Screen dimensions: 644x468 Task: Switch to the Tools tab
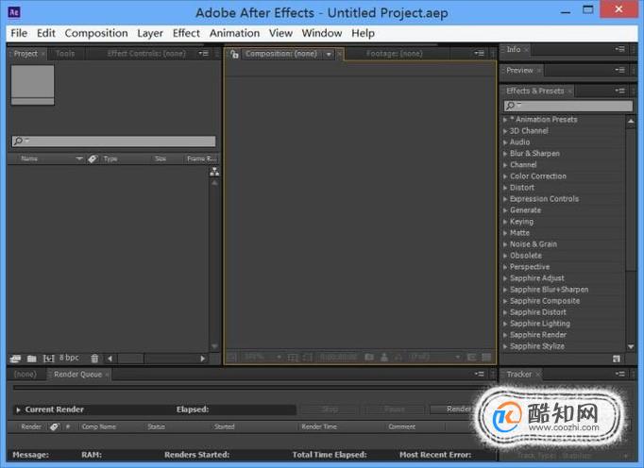[x=65, y=54]
